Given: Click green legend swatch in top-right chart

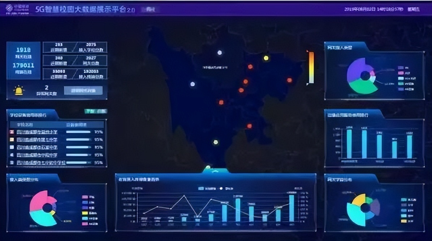Looking at the screenshot, I should click(x=401, y=84).
